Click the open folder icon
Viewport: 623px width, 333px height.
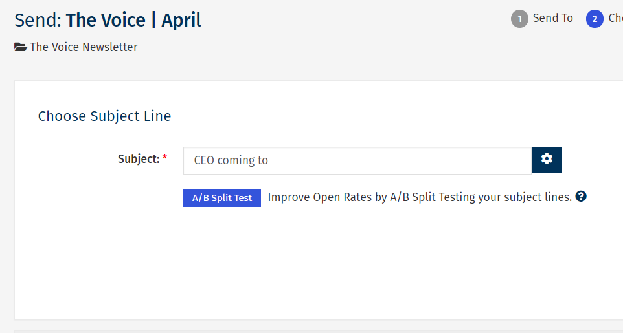[x=21, y=47]
